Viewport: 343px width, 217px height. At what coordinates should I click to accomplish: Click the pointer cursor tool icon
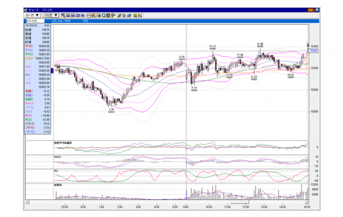[124, 15]
